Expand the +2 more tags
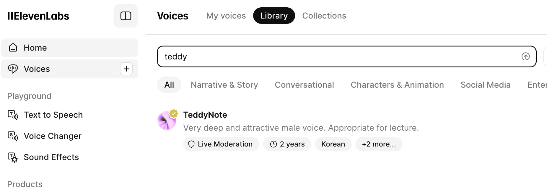Viewport: 547px width, 193px height. tap(379, 144)
